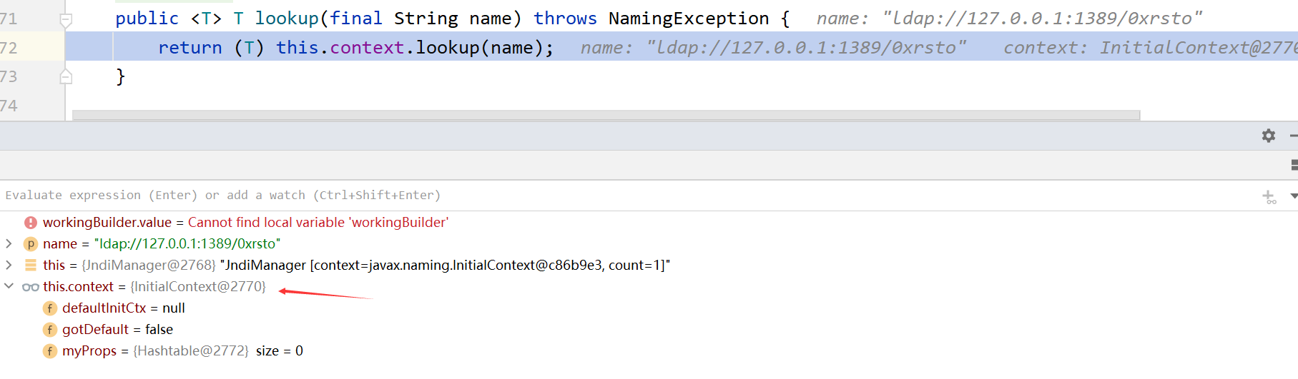Click field icon beside myProps
This screenshot has width=1298, height=379.
coord(50,351)
